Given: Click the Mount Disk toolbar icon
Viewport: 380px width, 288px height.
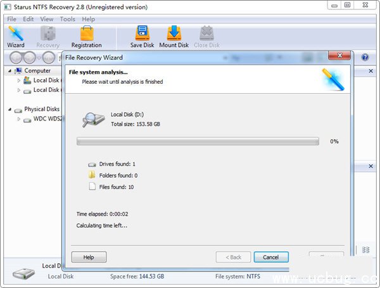Looking at the screenshot, I should [174, 37].
